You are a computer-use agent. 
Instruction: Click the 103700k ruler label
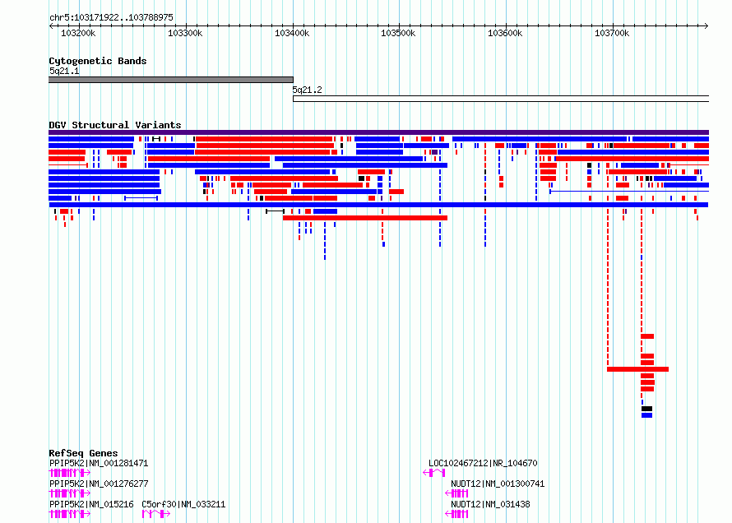pos(612,33)
